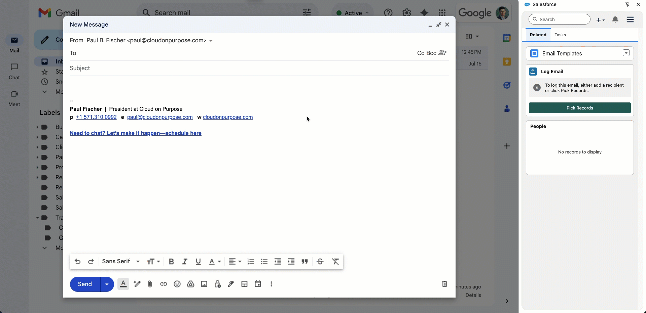Viewport: 646px width, 313px height.
Task: Insert a photo into the message
Action: pyautogui.click(x=204, y=284)
